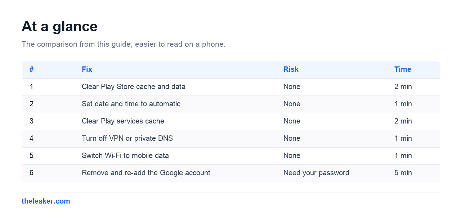Click the 'Need your password' risk cell
Viewport: 461px width, 214px height.
316,173
